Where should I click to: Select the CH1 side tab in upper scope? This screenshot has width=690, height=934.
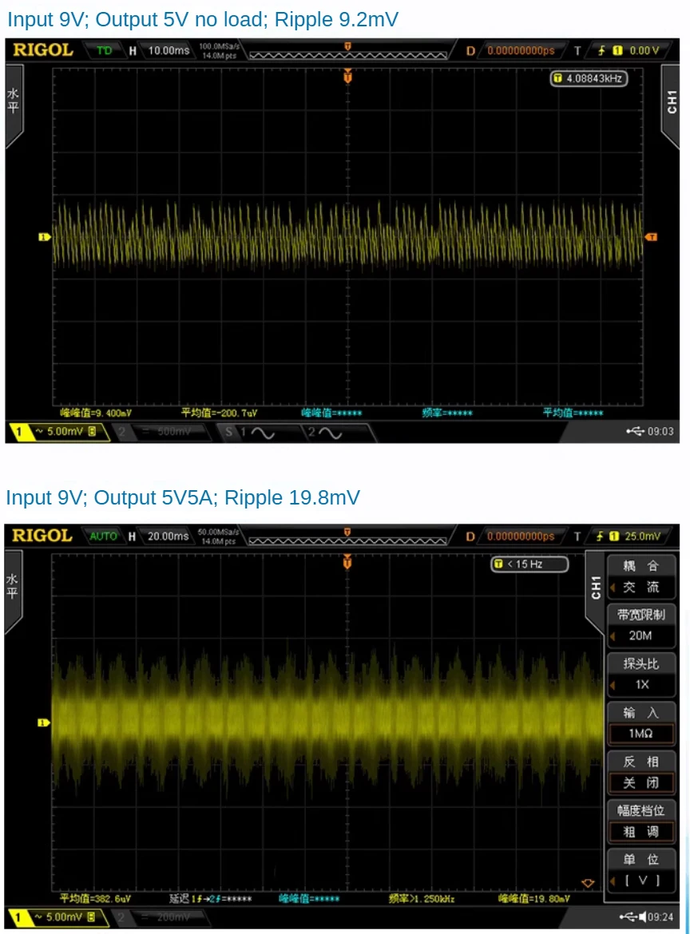(x=671, y=101)
